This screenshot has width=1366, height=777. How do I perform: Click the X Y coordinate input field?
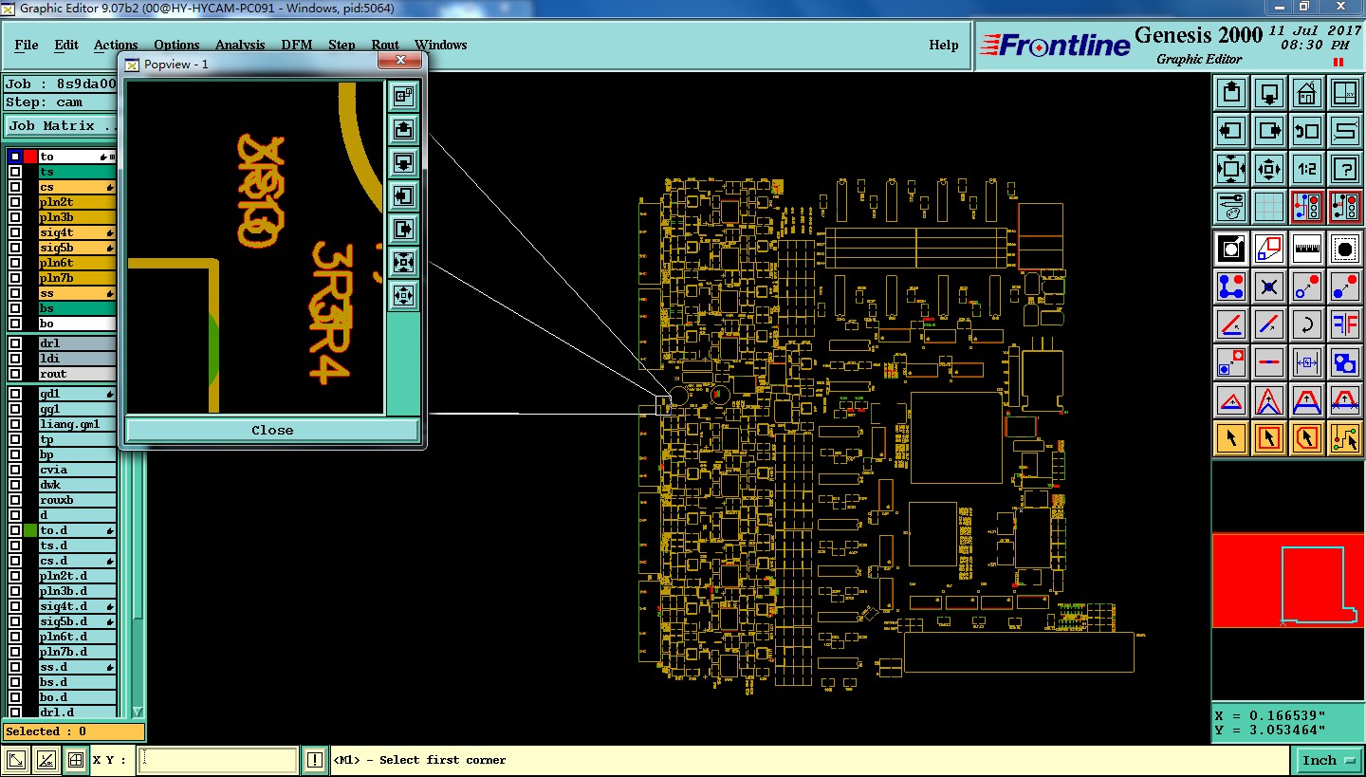tap(219, 760)
